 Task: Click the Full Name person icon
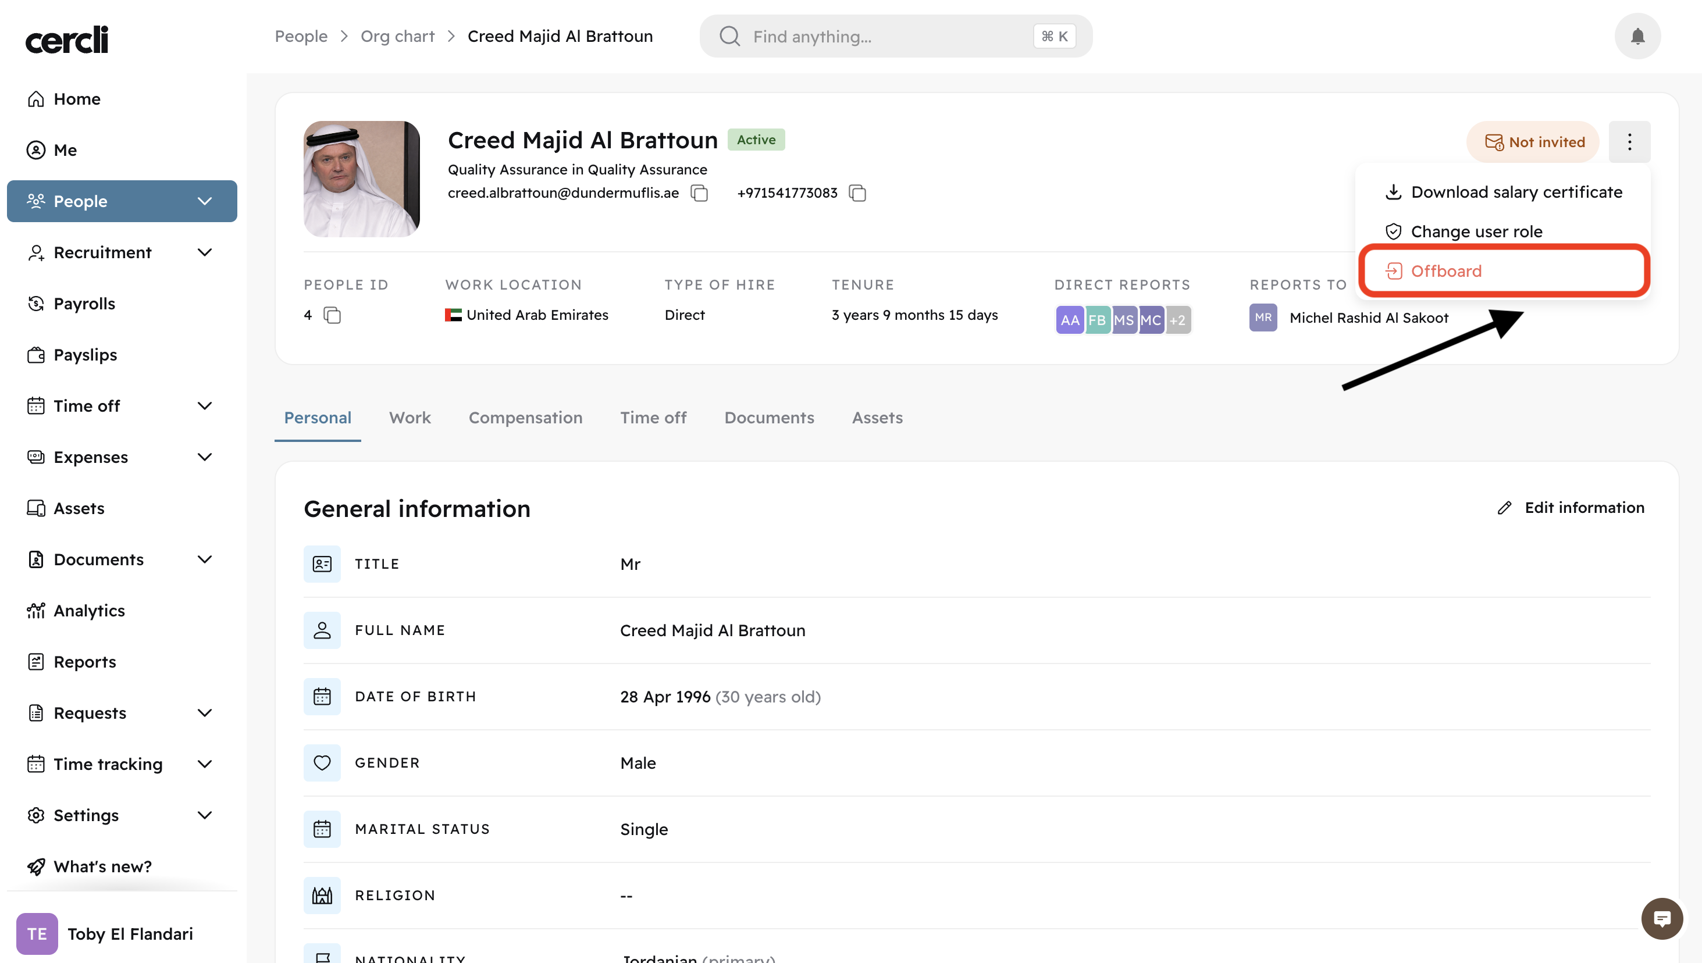pos(322,630)
